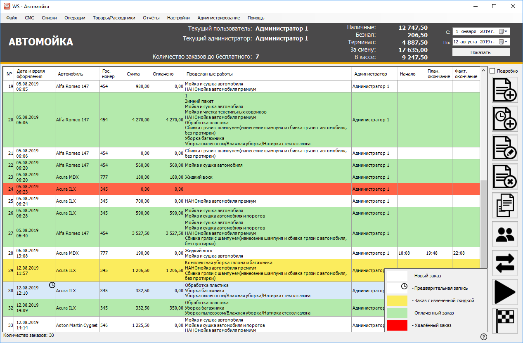The height and width of the screenshot is (343, 523).
Task: Open the Товары/Расходники menu
Action: point(114,18)
